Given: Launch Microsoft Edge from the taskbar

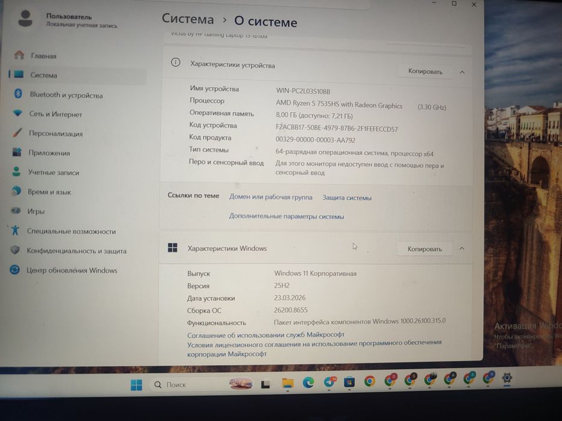Looking at the screenshot, I should pyautogui.click(x=308, y=383).
